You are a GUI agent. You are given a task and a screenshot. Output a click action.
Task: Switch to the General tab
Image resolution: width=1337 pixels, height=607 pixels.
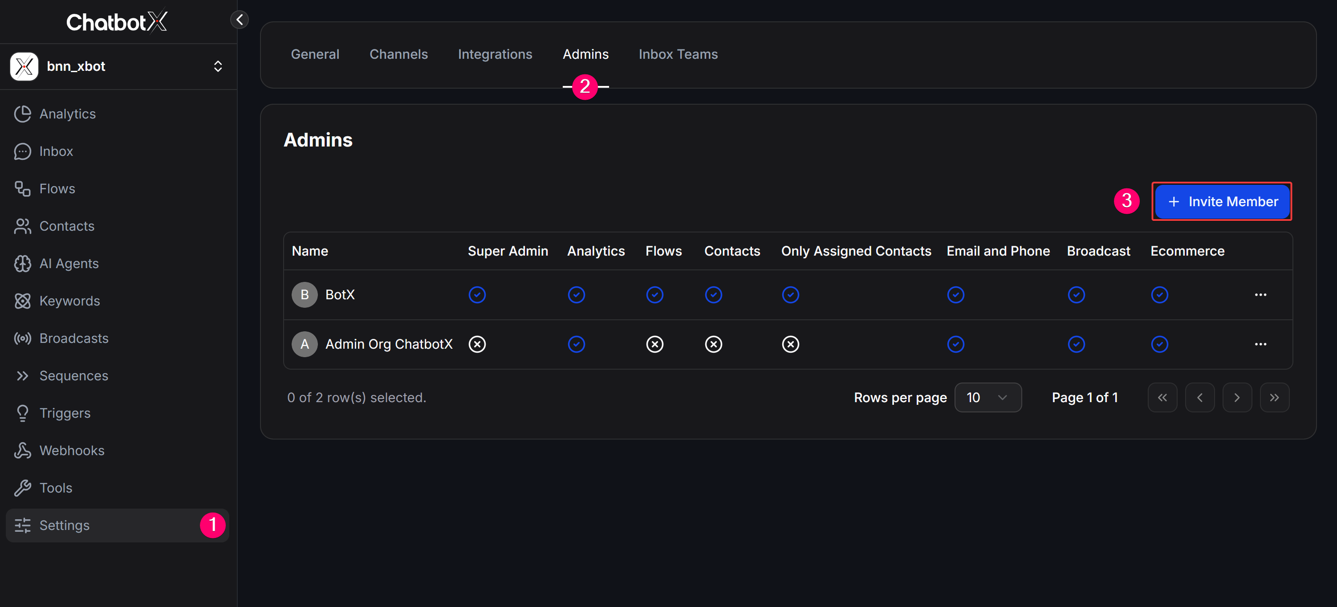(315, 54)
